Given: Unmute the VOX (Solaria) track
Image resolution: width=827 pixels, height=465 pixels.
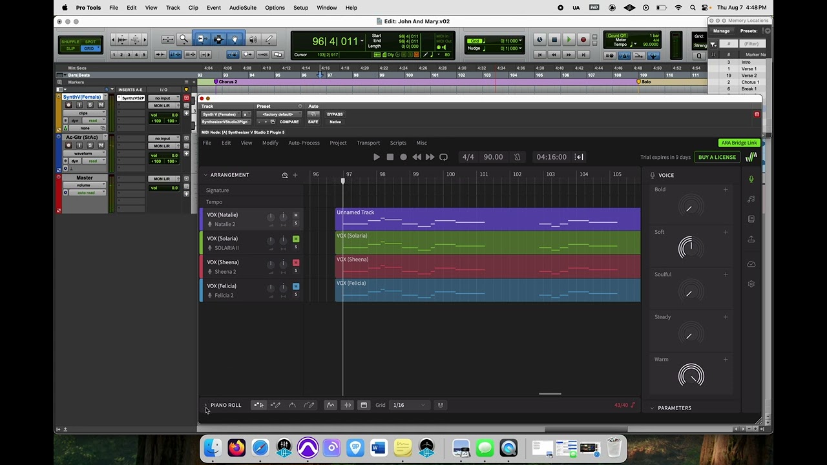Looking at the screenshot, I should (296, 239).
